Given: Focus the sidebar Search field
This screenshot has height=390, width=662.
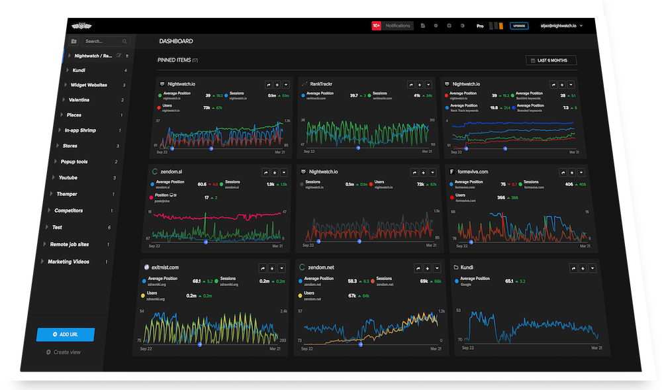Looking at the screenshot, I should pyautogui.click(x=105, y=41).
